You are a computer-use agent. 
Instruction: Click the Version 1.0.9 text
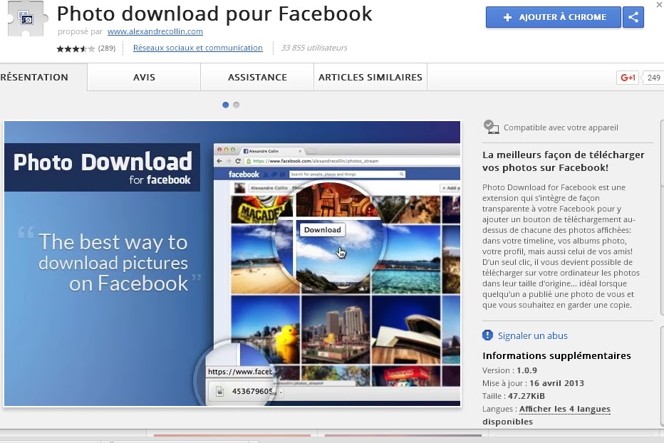point(509,370)
